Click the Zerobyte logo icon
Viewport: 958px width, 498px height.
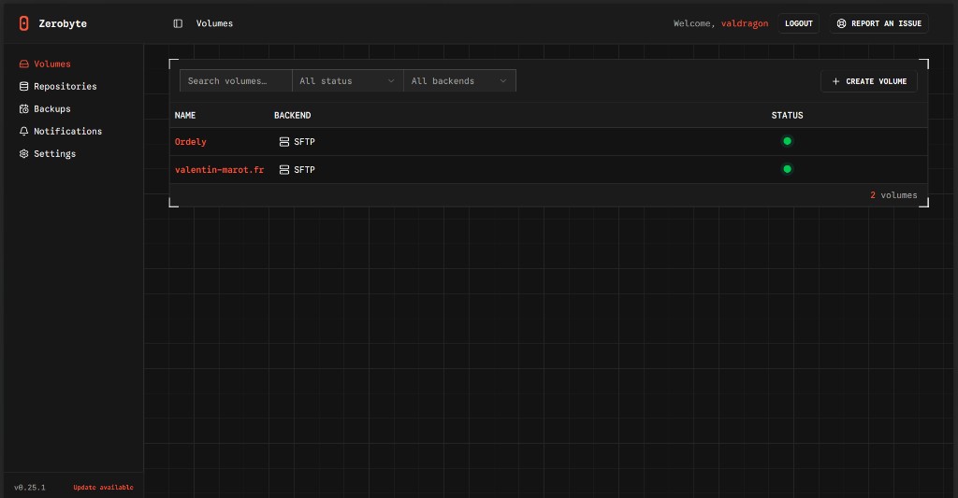click(23, 23)
